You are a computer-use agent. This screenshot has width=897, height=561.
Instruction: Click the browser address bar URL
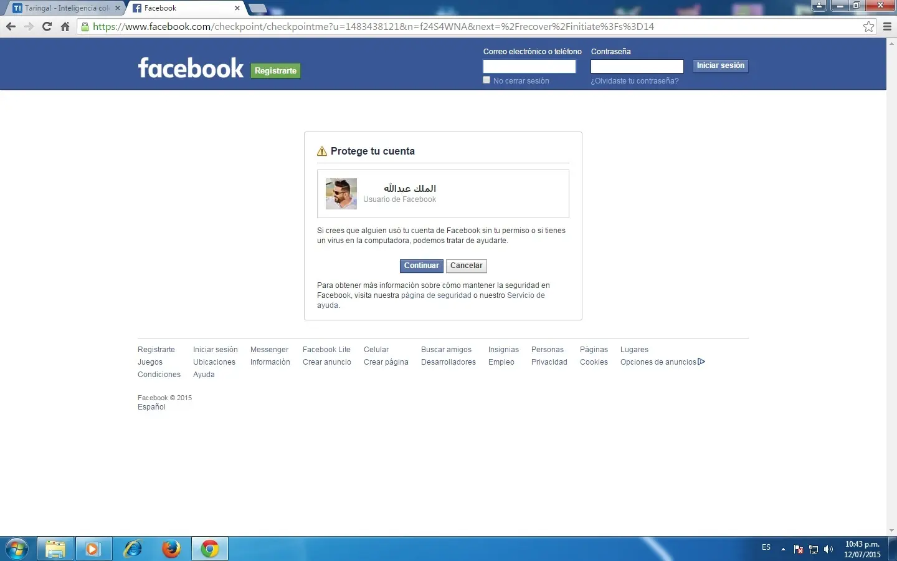tap(374, 26)
